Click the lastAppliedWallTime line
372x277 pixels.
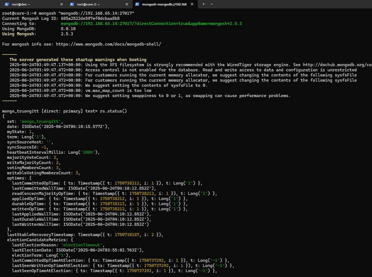click(x=82, y=214)
